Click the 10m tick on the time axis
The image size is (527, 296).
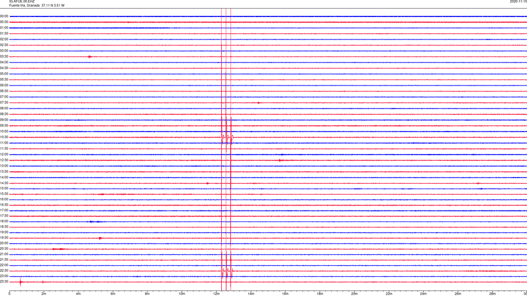182,294
